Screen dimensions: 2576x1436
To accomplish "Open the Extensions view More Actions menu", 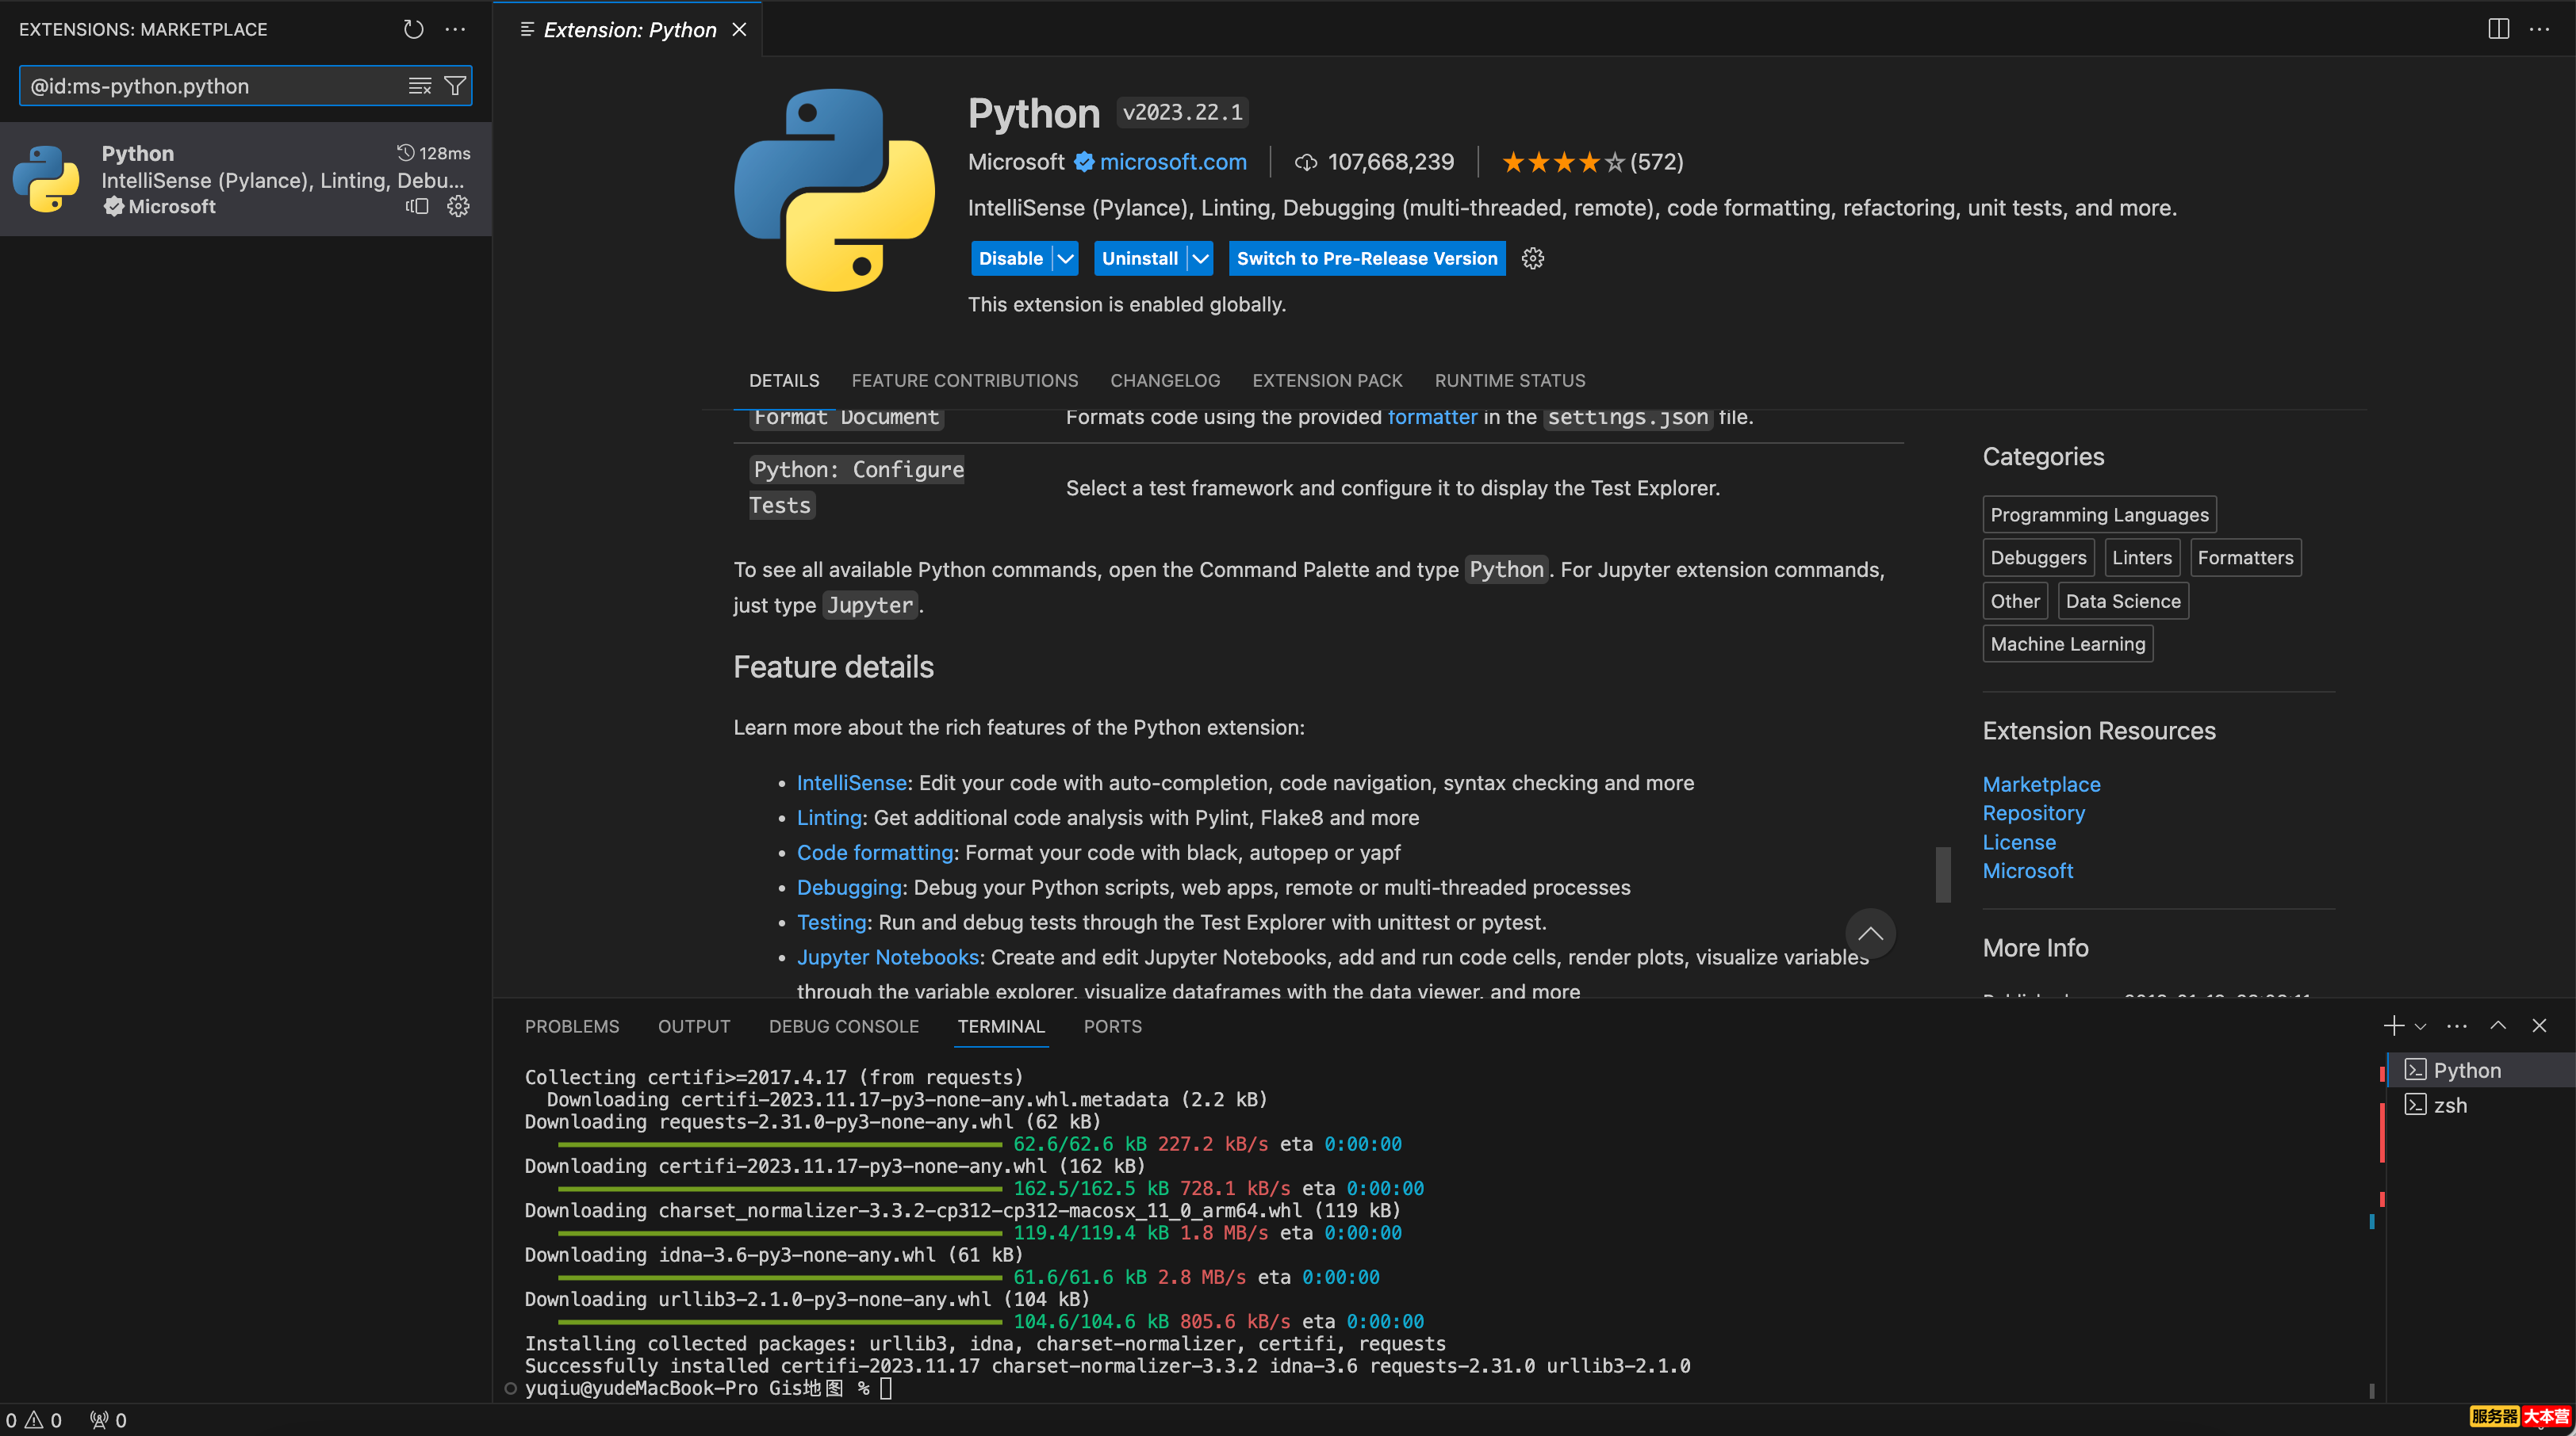I will click(x=455, y=29).
